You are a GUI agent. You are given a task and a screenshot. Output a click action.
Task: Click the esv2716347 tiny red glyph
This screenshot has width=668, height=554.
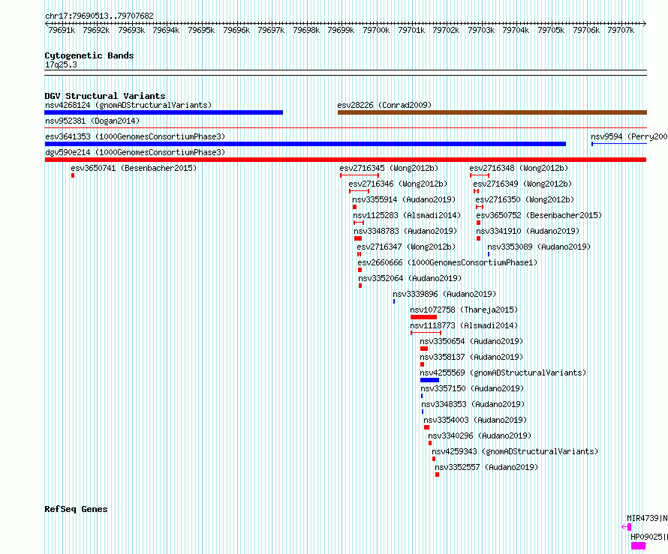[x=359, y=254]
